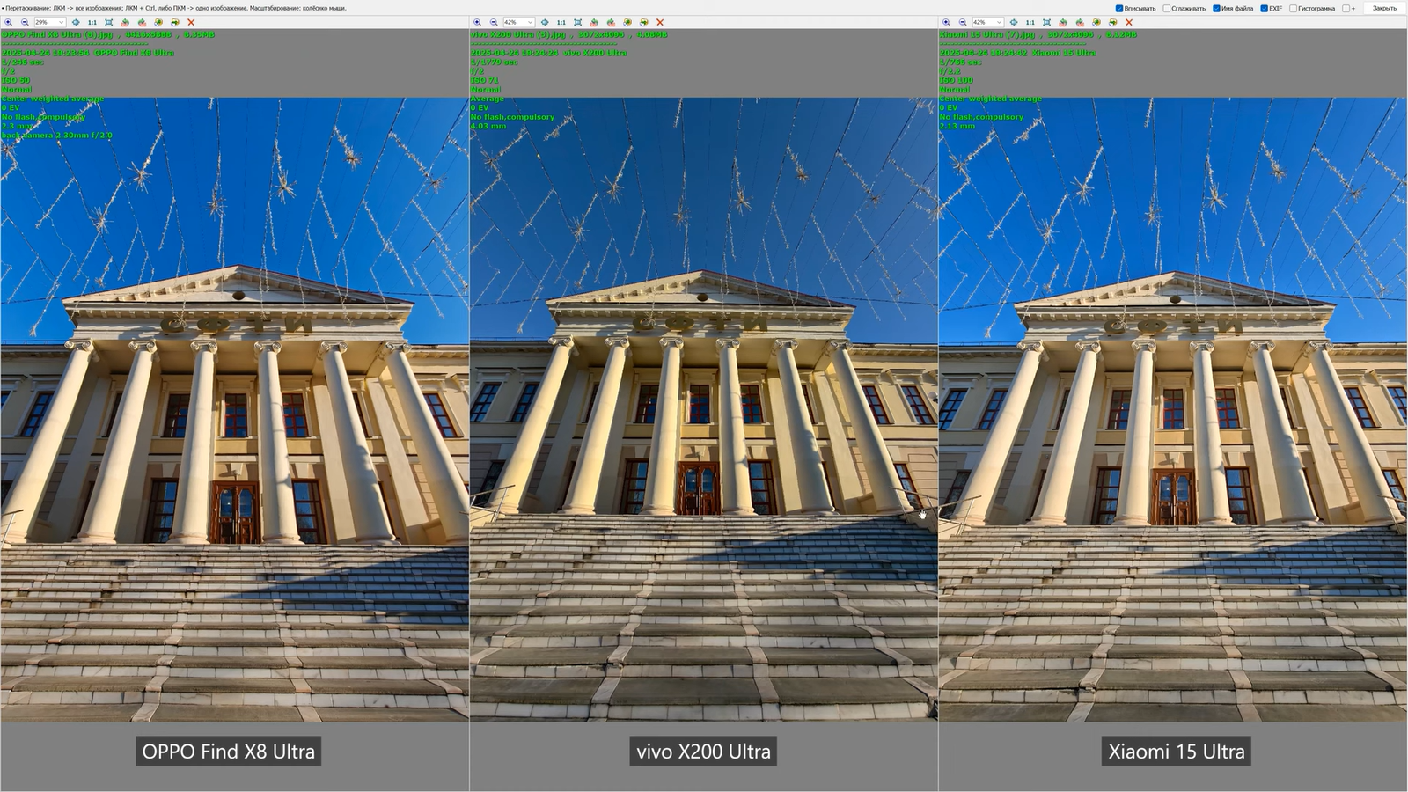Open the vivo panel's 42% zoom dropdown

point(530,22)
